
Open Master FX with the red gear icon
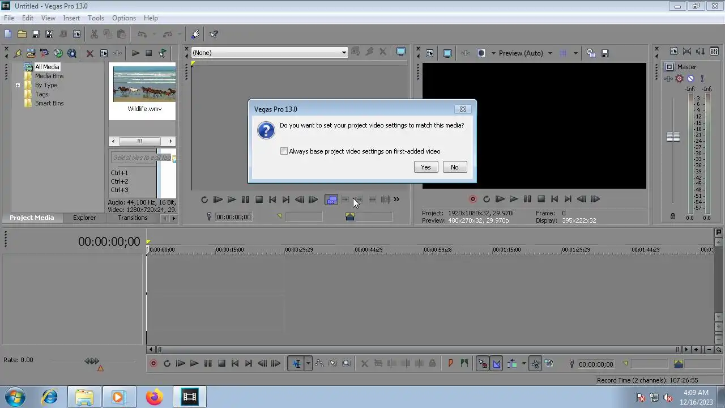pos(679,79)
